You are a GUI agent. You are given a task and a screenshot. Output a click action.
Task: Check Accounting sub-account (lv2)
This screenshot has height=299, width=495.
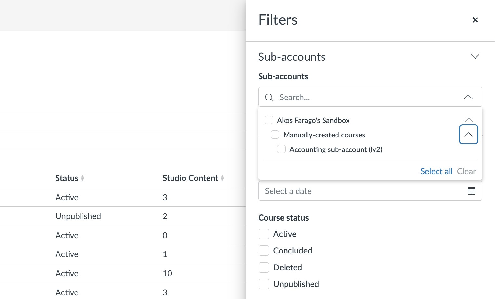tap(281, 149)
